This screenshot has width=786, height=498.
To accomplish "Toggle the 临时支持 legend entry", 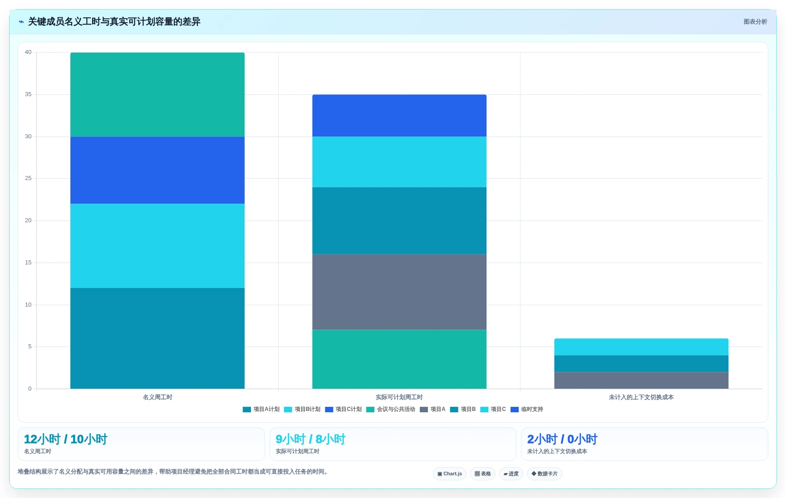I will pos(527,409).
